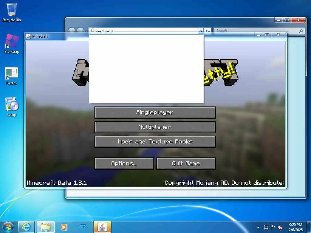The height and width of the screenshot is (233, 311).
Task: Open the Recycle Bin desktop icon
Action: (12, 12)
